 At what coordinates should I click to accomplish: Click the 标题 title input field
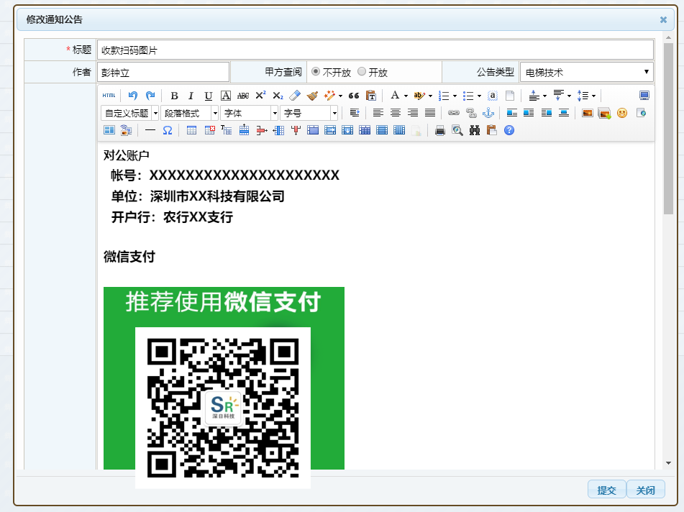[374, 50]
